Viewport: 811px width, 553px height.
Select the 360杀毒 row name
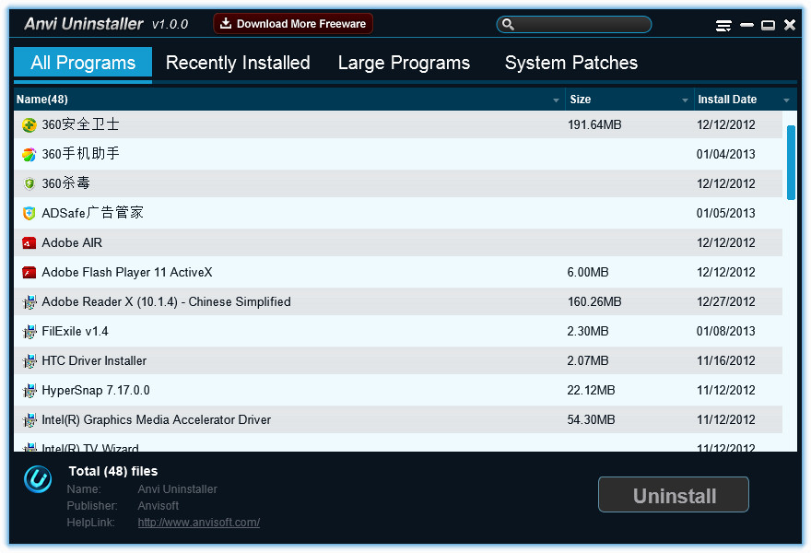tap(65, 183)
